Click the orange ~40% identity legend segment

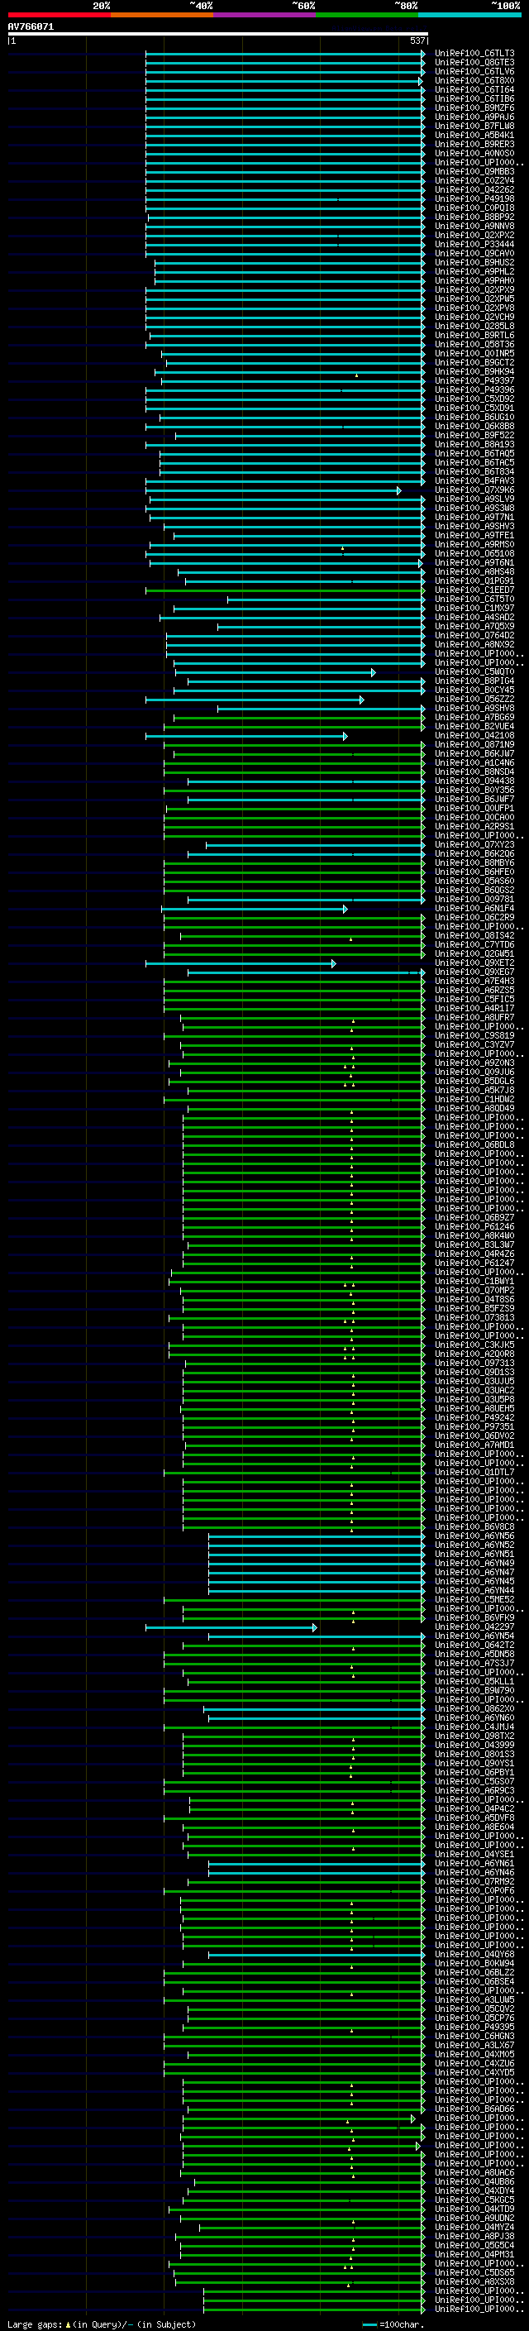pos(162,15)
